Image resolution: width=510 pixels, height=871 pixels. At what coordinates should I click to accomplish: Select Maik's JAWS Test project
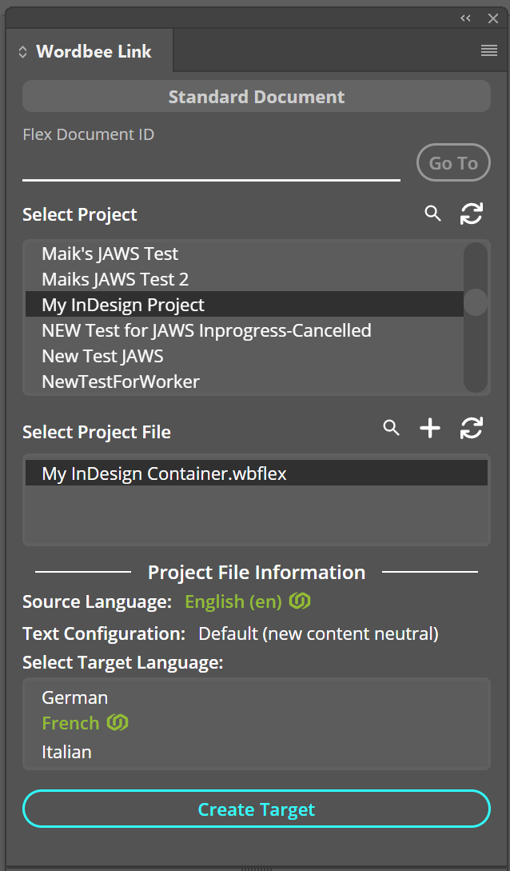[x=110, y=254]
